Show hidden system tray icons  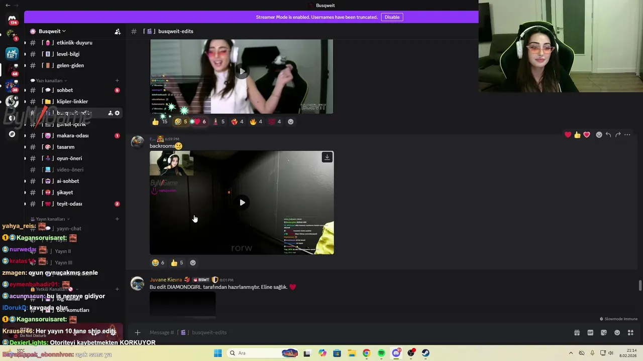571,353
